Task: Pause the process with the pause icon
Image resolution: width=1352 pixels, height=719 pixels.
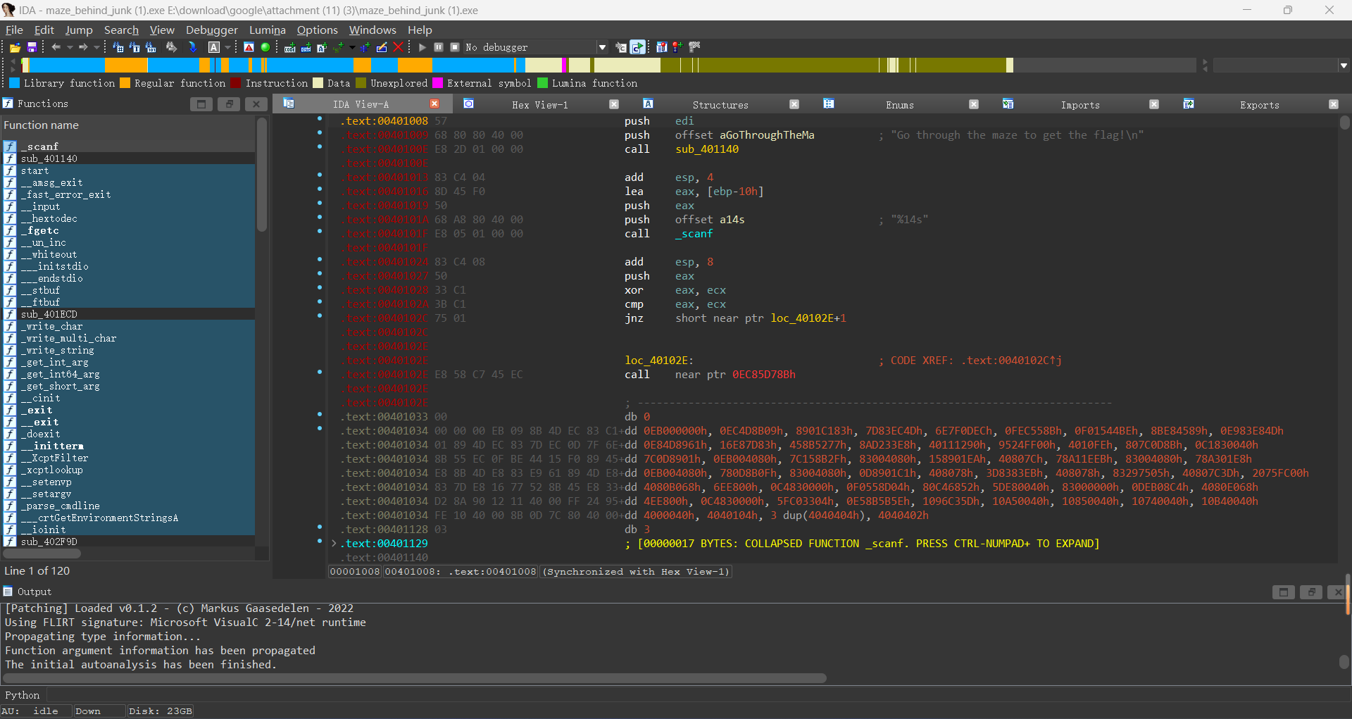Action: click(x=439, y=47)
